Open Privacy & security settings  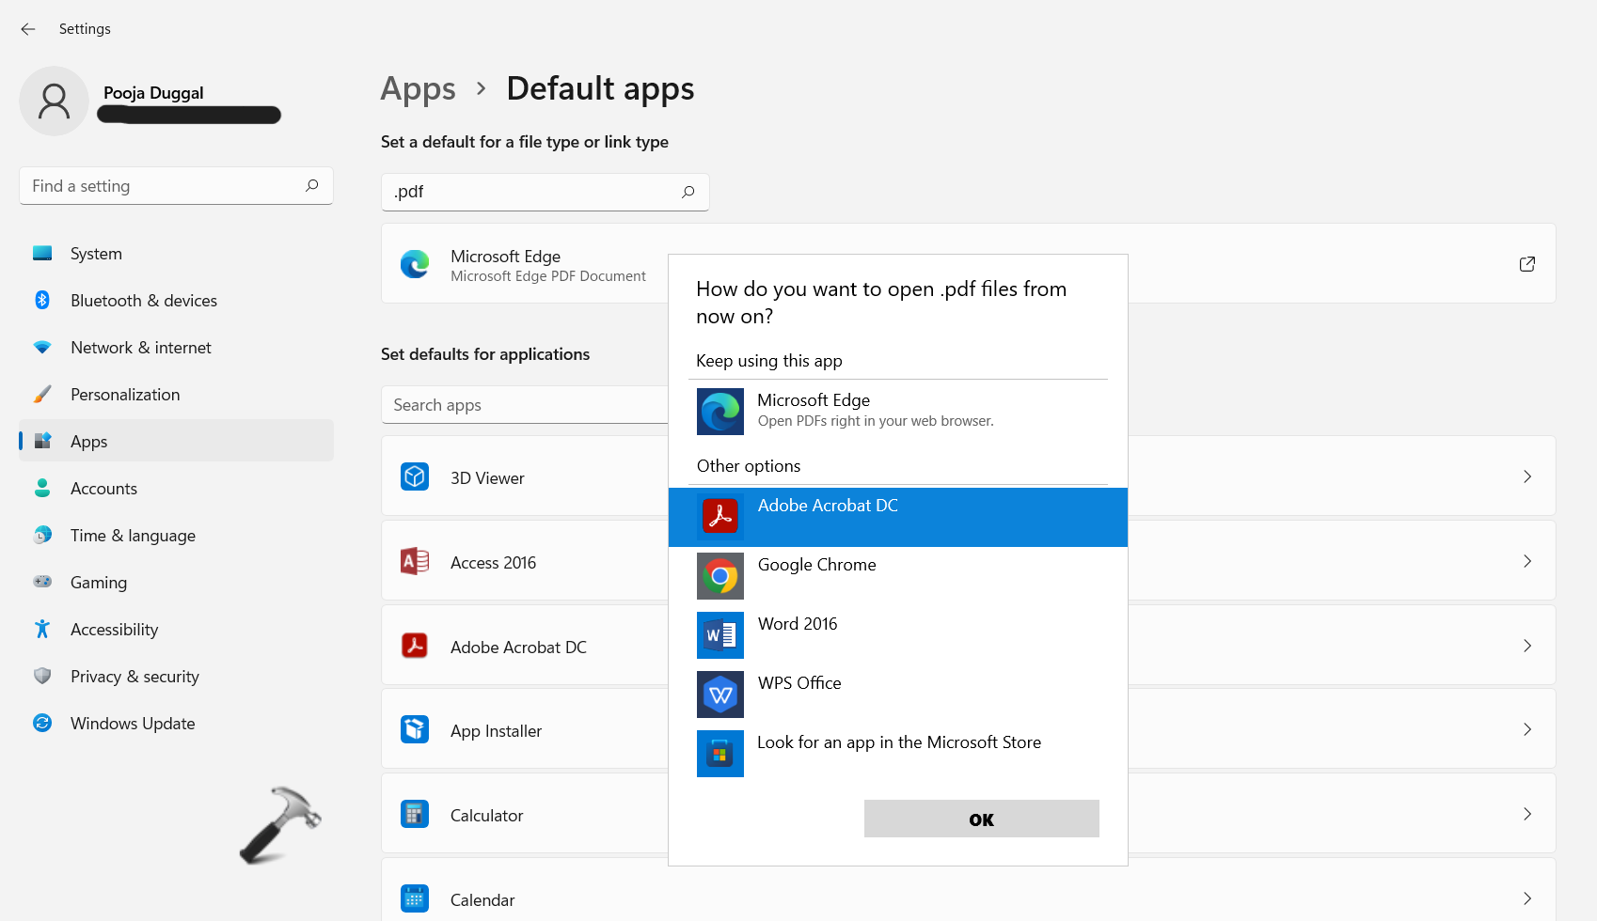click(x=134, y=677)
